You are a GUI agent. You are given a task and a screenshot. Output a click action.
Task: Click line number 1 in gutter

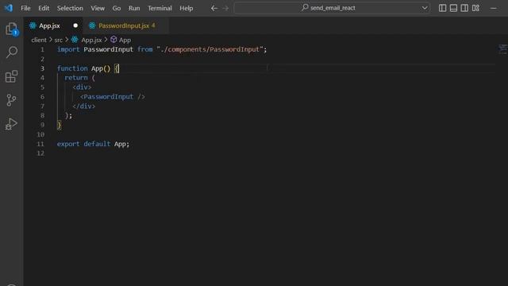[42, 49]
